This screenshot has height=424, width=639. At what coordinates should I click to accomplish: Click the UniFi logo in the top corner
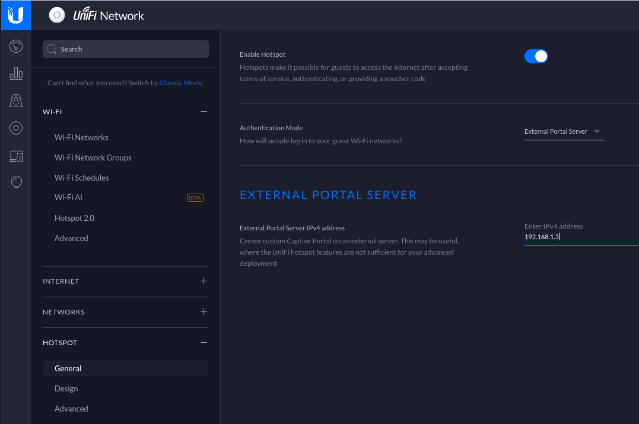click(x=15, y=15)
